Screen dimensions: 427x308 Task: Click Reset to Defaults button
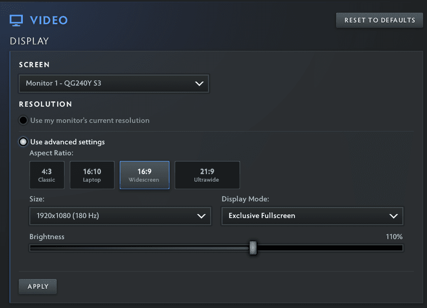pos(379,20)
